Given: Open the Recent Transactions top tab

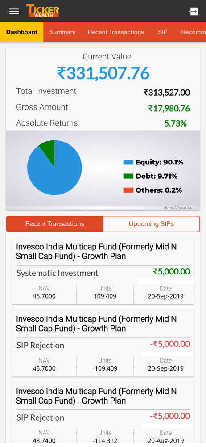Looking at the screenshot, I should [116, 32].
